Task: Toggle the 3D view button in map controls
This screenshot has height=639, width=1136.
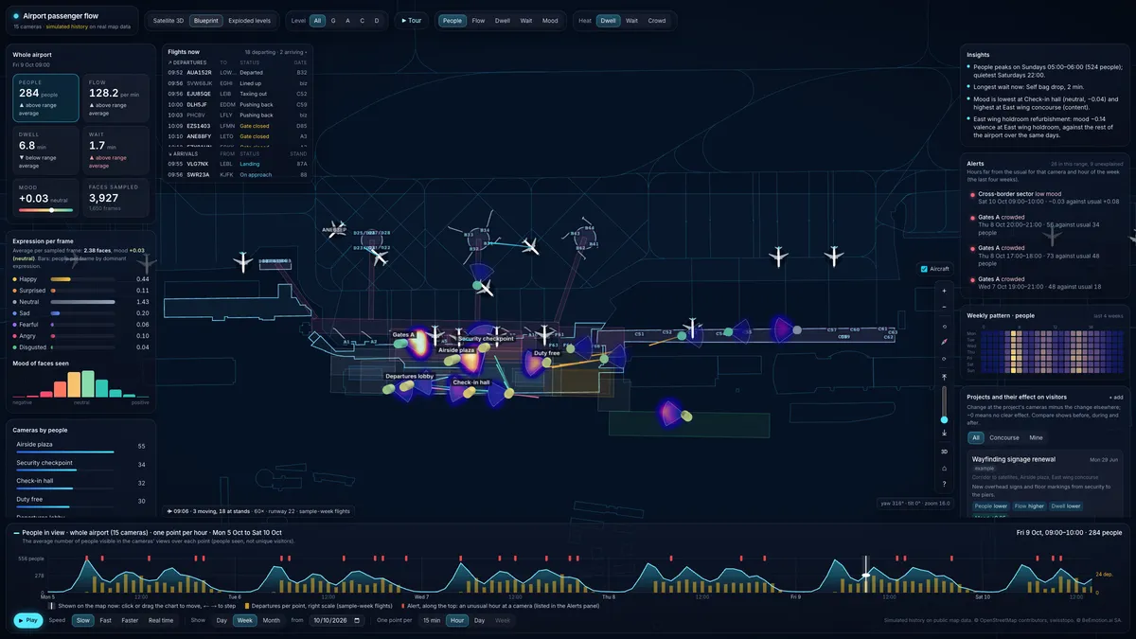Action: click(x=944, y=452)
